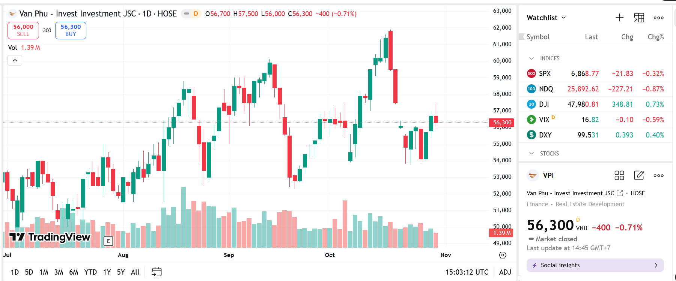Click the earnings E marker on the chart
Image resolution: width=676 pixels, height=281 pixels.
[x=108, y=241]
